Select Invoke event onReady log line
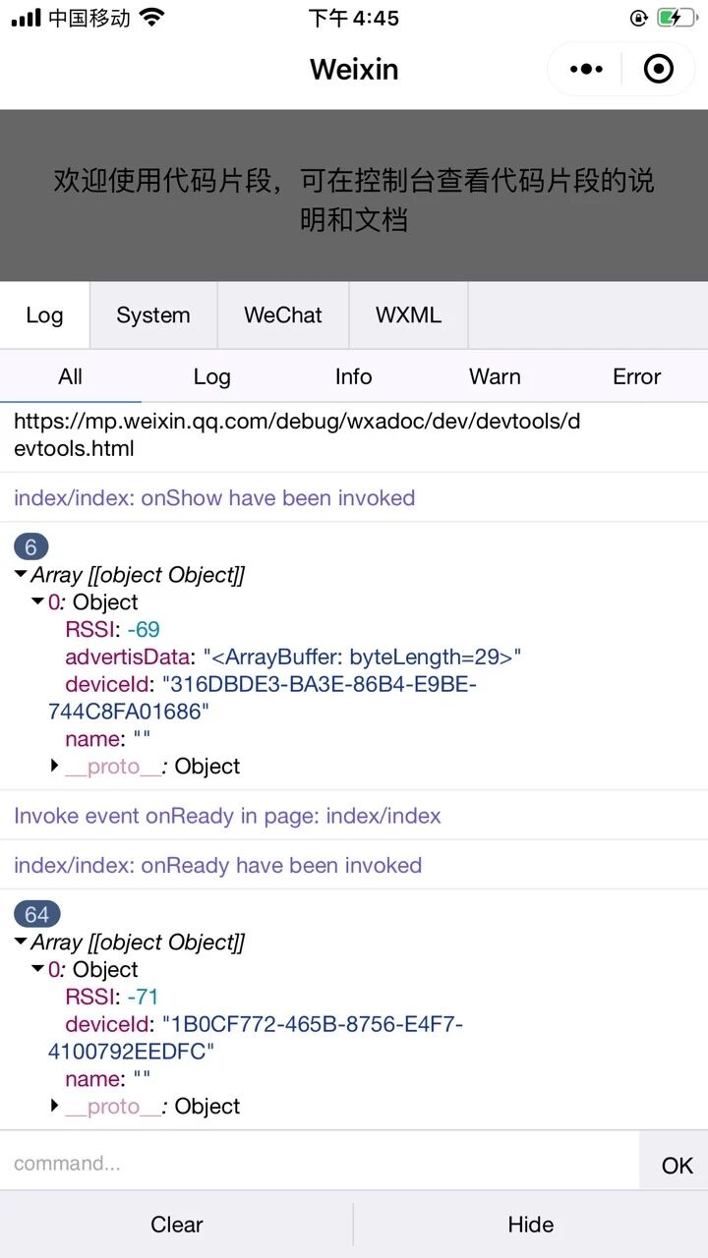The width and height of the screenshot is (708, 1258). click(x=227, y=816)
